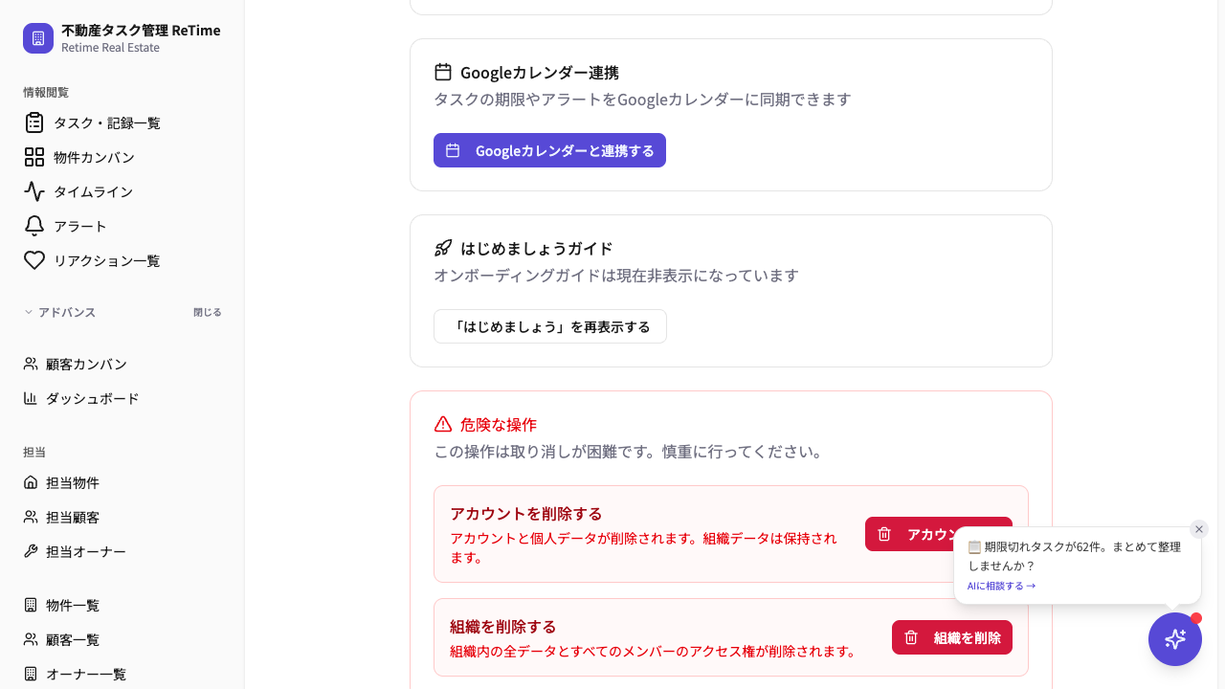Click the ReTime building logo icon
This screenshot has height=689, width=1225.
[x=38, y=38]
